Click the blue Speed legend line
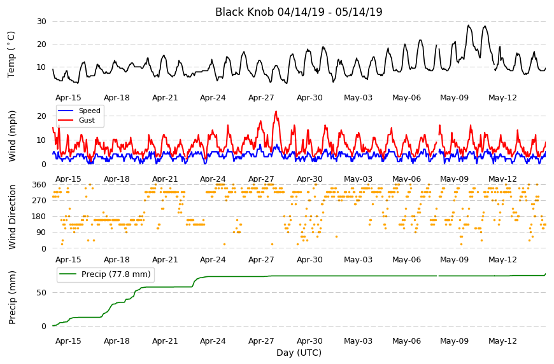554x364 pixels. point(66,111)
